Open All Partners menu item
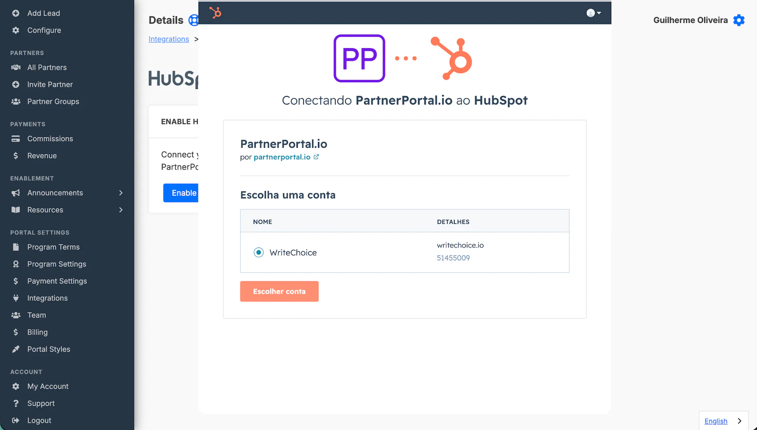The image size is (757, 430). pos(47,67)
